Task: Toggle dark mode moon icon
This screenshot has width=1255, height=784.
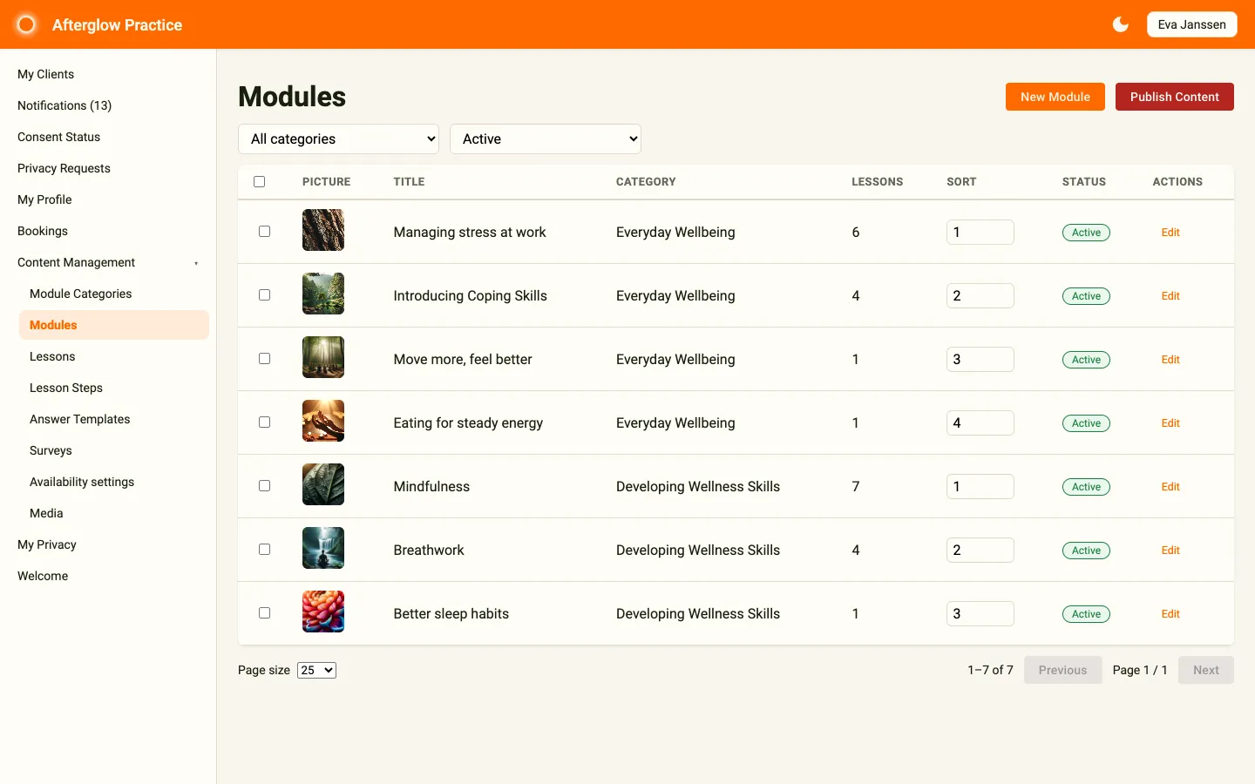Action: click(x=1121, y=24)
